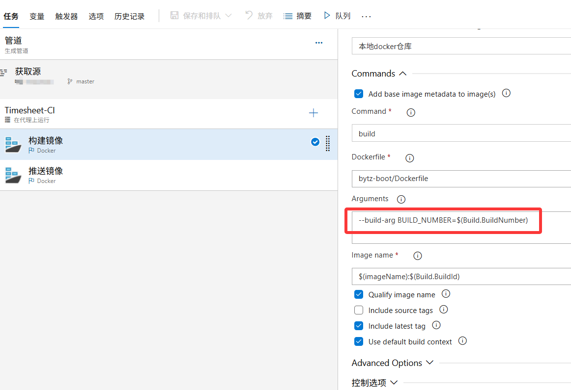
Task: Select the 推送镜像 task
Action: pyautogui.click(x=169, y=175)
